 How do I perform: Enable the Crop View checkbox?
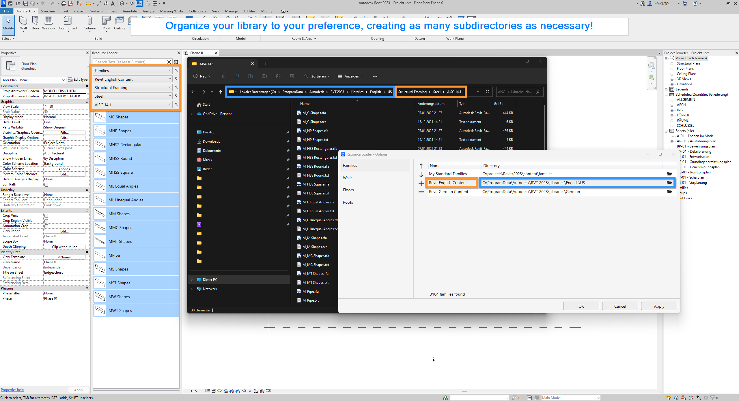pyautogui.click(x=46, y=216)
